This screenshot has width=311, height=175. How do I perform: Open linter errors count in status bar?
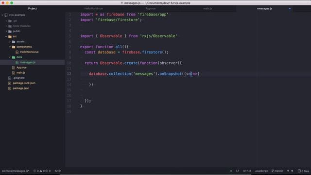(x=36, y=171)
